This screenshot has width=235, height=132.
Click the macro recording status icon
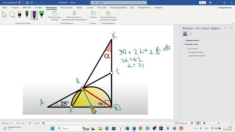[43, 123]
